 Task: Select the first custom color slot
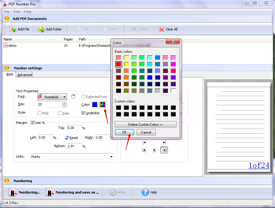(x=119, y=108)
